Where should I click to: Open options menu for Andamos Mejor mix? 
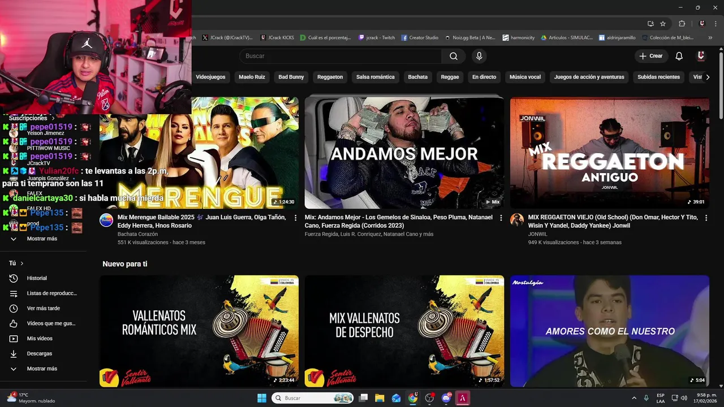501,218
